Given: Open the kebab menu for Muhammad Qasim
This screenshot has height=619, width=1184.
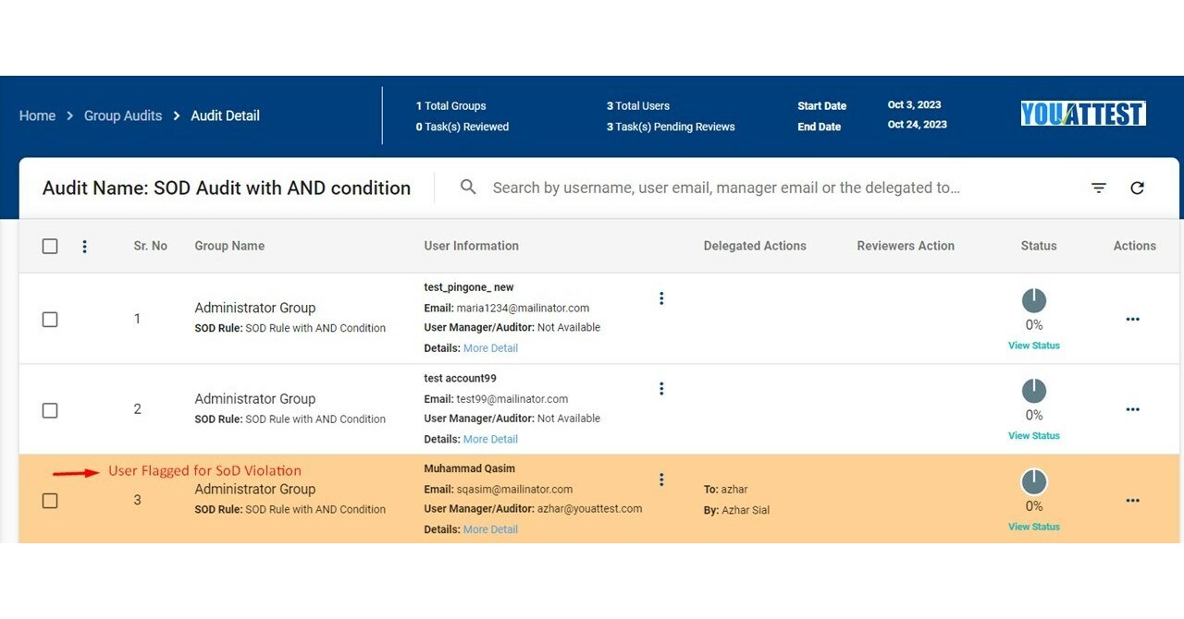Looking at the screenshot, I should point(661,479).
